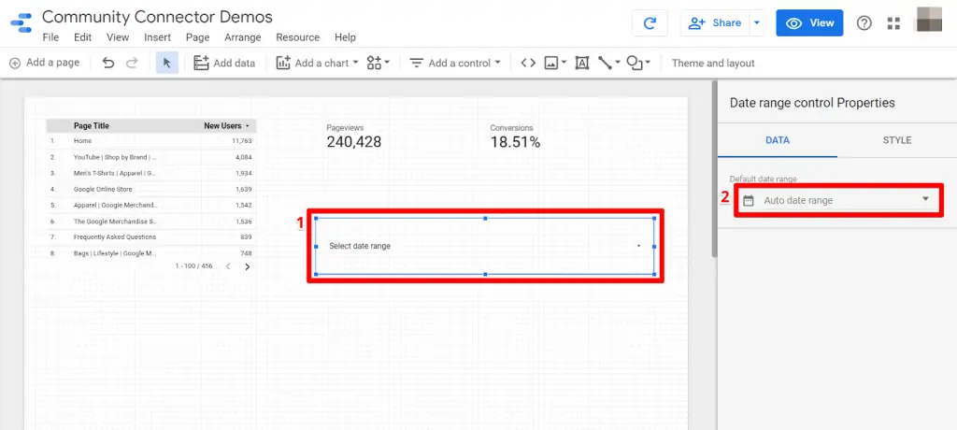Image resolution: width=957 pixels, height=430 pixels.
Task: Click Add a page button
Action: (x=45, y=63)
